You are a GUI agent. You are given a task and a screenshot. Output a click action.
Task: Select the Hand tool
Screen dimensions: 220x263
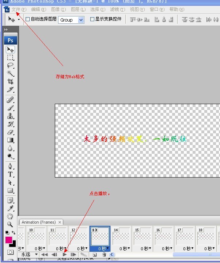[x=10, y=216]
